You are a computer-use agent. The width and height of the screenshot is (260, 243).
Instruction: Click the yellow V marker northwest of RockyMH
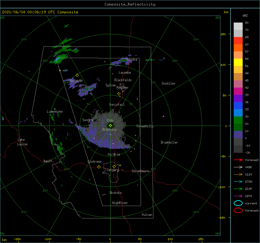60,71
